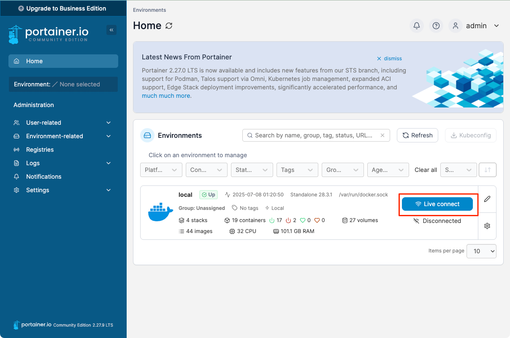Click the running containers count 17

(x=276, y=220)
